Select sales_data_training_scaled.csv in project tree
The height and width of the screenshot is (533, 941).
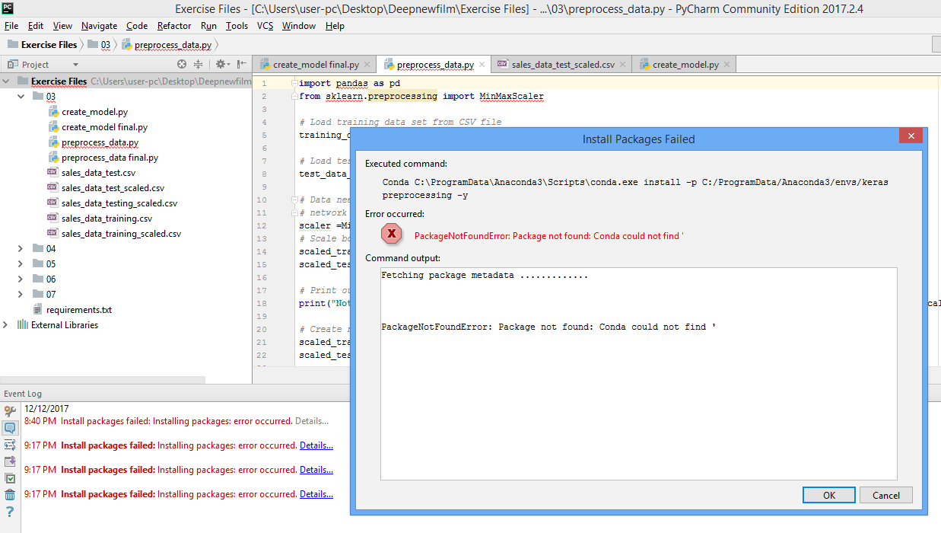click(121, 234)
